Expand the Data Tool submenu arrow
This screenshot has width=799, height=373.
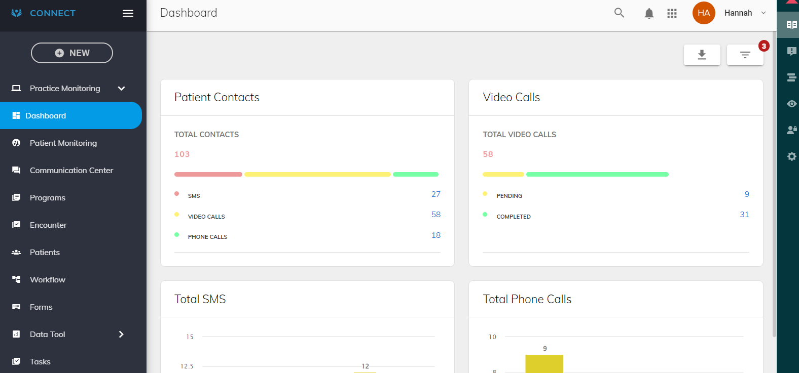[121, 335]
